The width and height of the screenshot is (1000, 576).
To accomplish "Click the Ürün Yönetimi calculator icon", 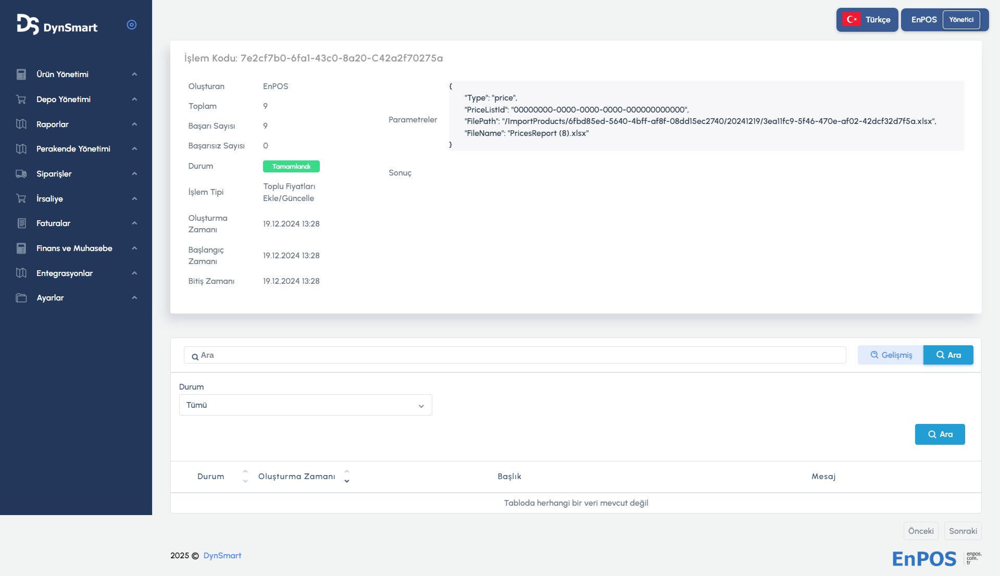I will coord(21,74).
